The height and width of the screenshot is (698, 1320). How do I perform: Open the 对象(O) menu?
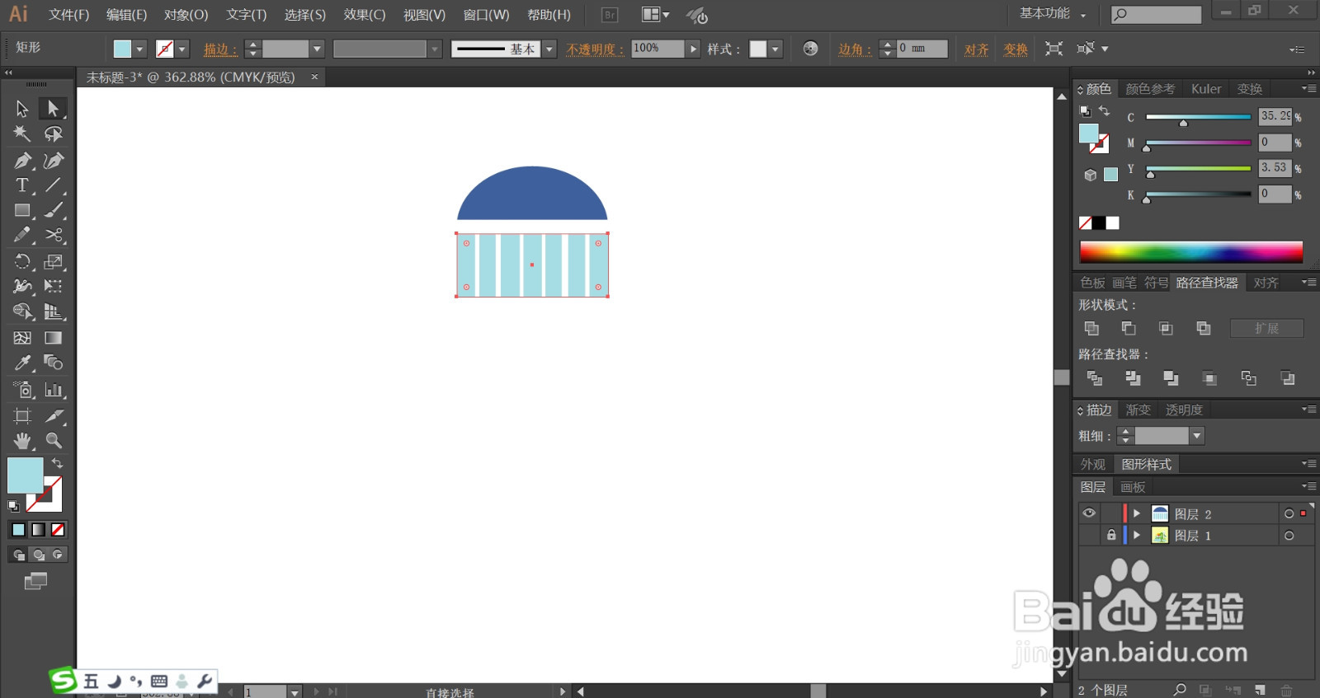(x=186, y=15)
